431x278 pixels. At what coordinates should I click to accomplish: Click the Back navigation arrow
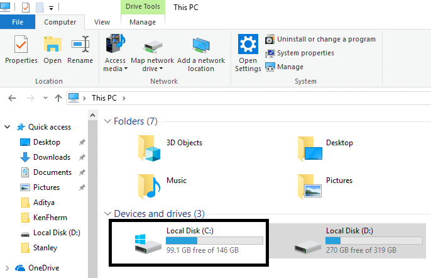[x=12, y=98]
